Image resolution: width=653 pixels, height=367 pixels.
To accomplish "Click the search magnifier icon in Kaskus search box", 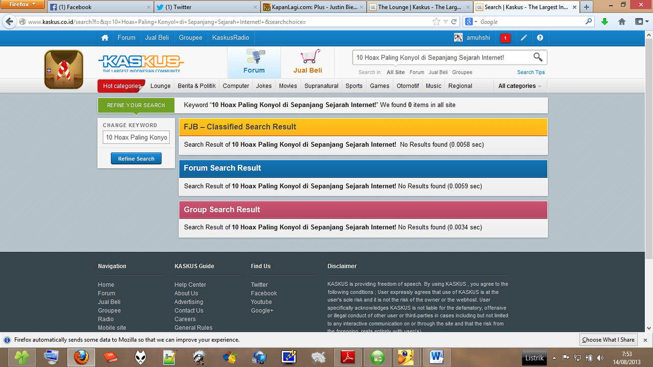I will click(538, 57).
